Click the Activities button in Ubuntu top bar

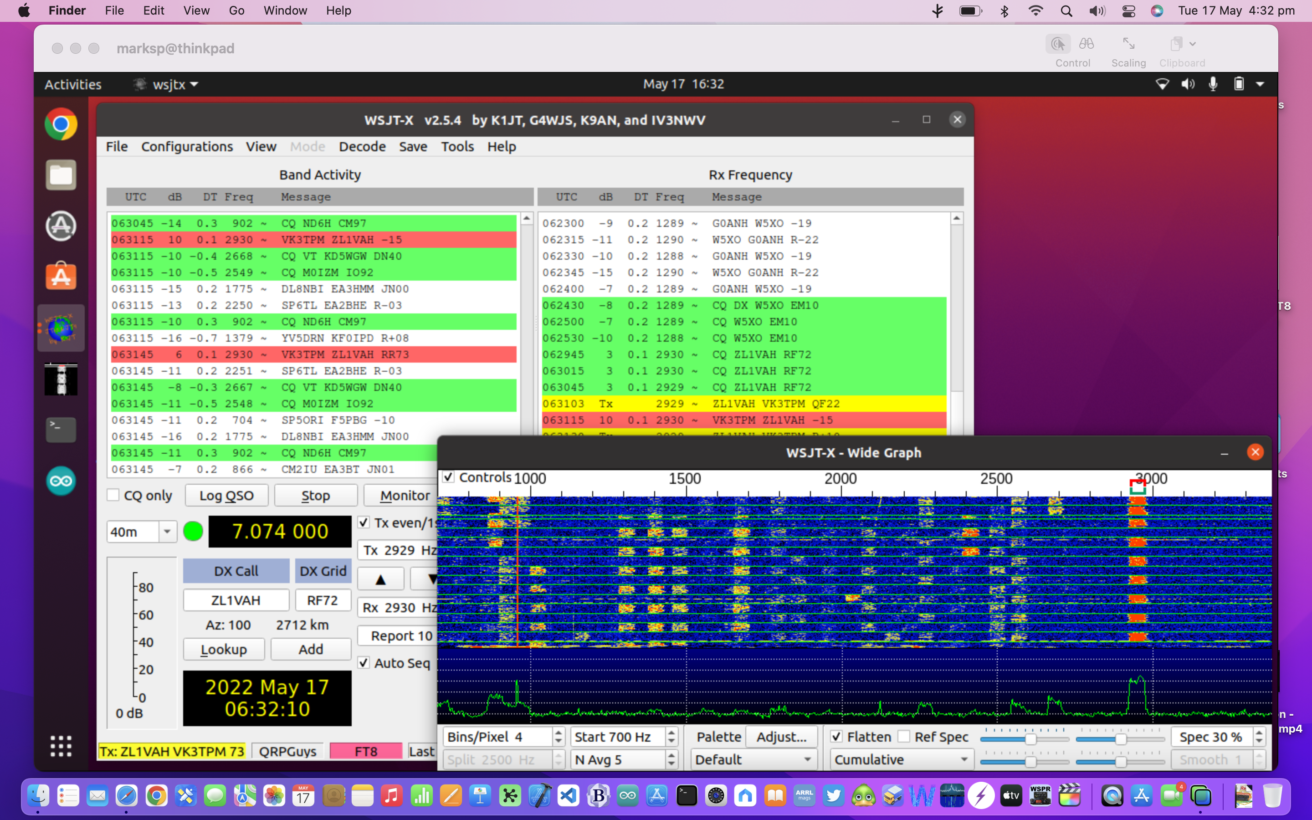[x=72, y=84]
